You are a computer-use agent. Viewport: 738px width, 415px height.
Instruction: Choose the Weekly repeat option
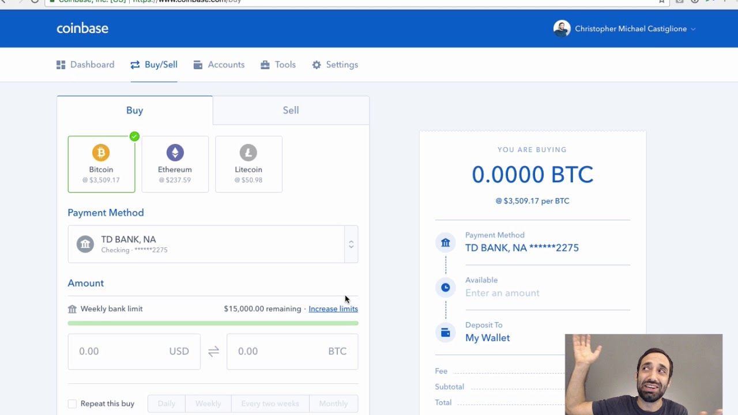208,403
